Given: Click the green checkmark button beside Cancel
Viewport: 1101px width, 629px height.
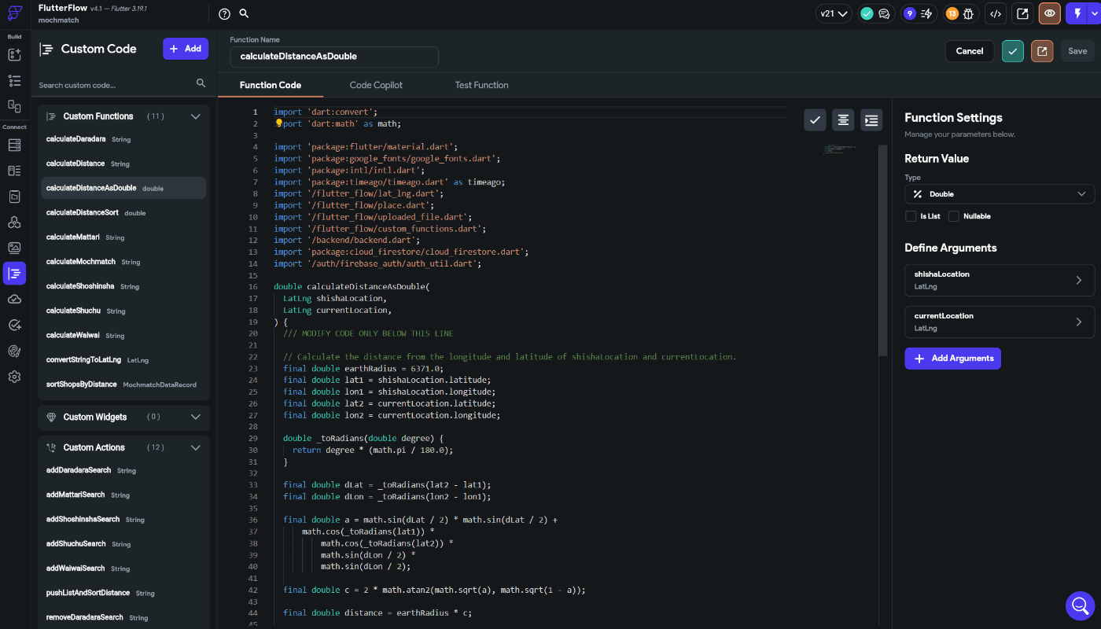Looking at the screenshot, I should coord(1013,51).
